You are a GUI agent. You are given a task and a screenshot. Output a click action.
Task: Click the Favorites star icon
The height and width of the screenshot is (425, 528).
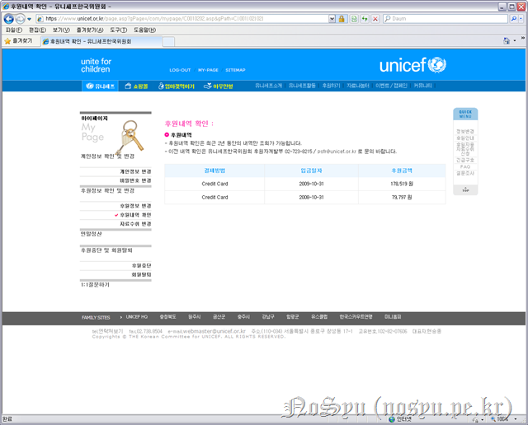[7, 40]
